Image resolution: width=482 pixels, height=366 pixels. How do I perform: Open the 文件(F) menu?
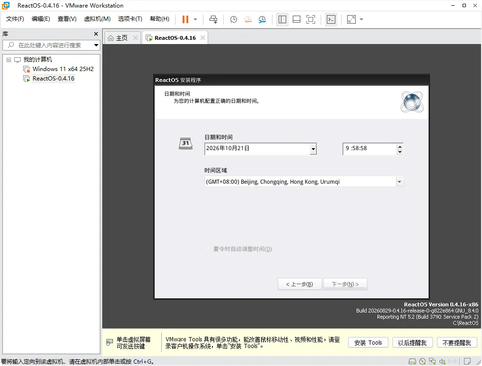[x=15, y=19]
